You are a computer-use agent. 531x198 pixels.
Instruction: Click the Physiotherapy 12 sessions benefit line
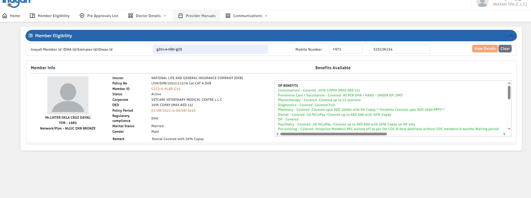[319, 100]
